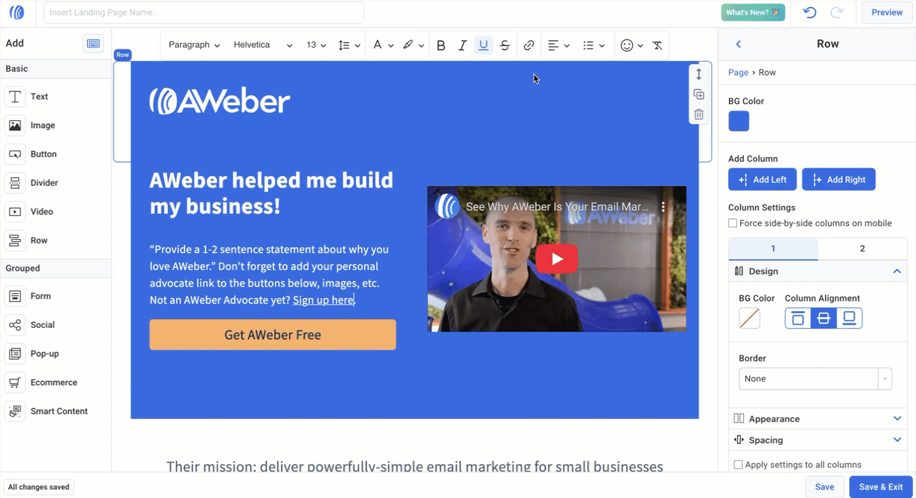The image size is (916, 498).
Task: Switch to column tab 2
Action: (862, 248)
